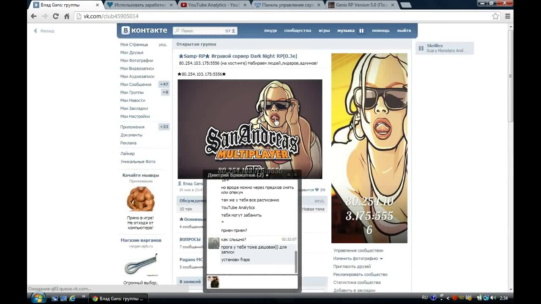This screenshot has width=541, height=304.
Task: Click Пригласить друзей
Action: pyautogui.click(x=352, y=266)
